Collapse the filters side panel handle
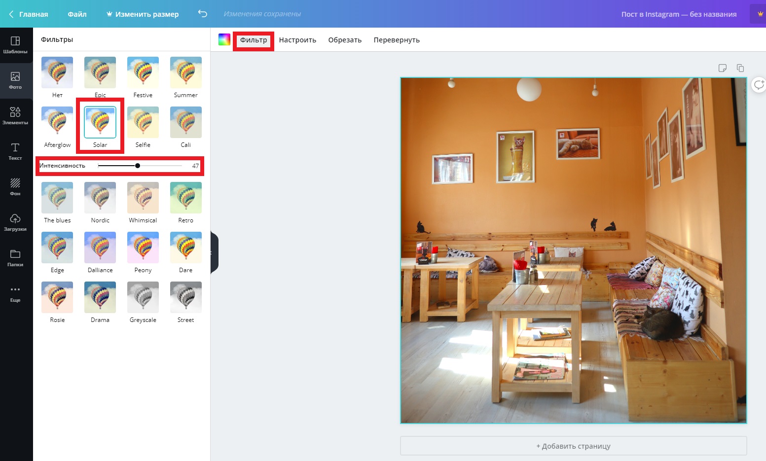Viewport: 766px width, 461px height. coord(213,252)
